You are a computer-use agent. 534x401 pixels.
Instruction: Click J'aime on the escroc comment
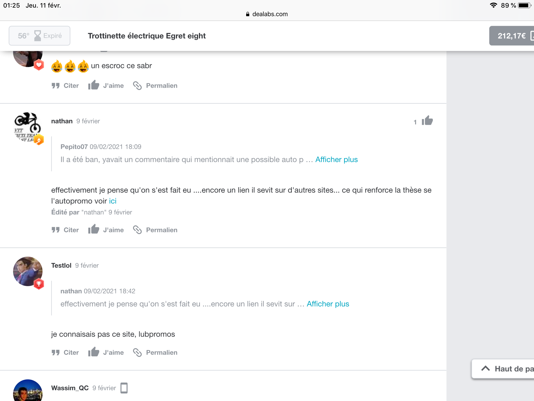[x=106, y=86]
